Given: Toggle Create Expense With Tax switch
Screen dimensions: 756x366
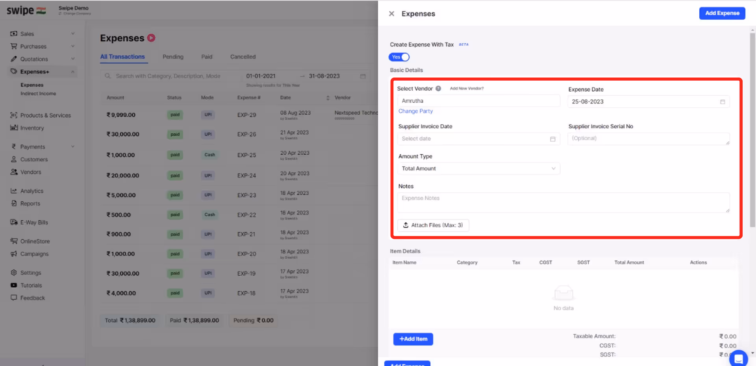Looking at the screenshot, I should point(399,57).
